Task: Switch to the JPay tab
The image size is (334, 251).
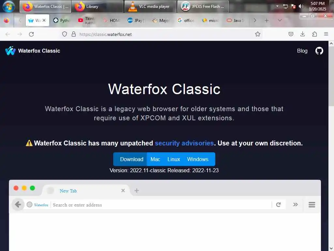Action: click(x=136, y=20)
